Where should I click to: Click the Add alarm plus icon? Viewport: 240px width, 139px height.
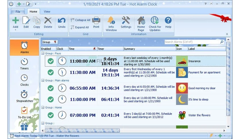pyautogui.click(x=16, y=21)
